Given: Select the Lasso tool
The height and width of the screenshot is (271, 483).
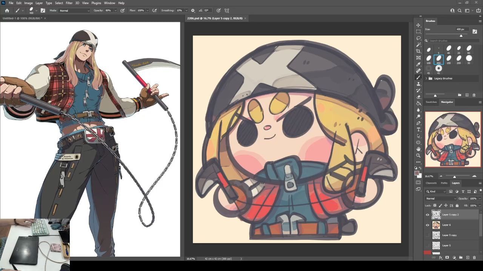Looking at the screenshot, I should (418, 38).
